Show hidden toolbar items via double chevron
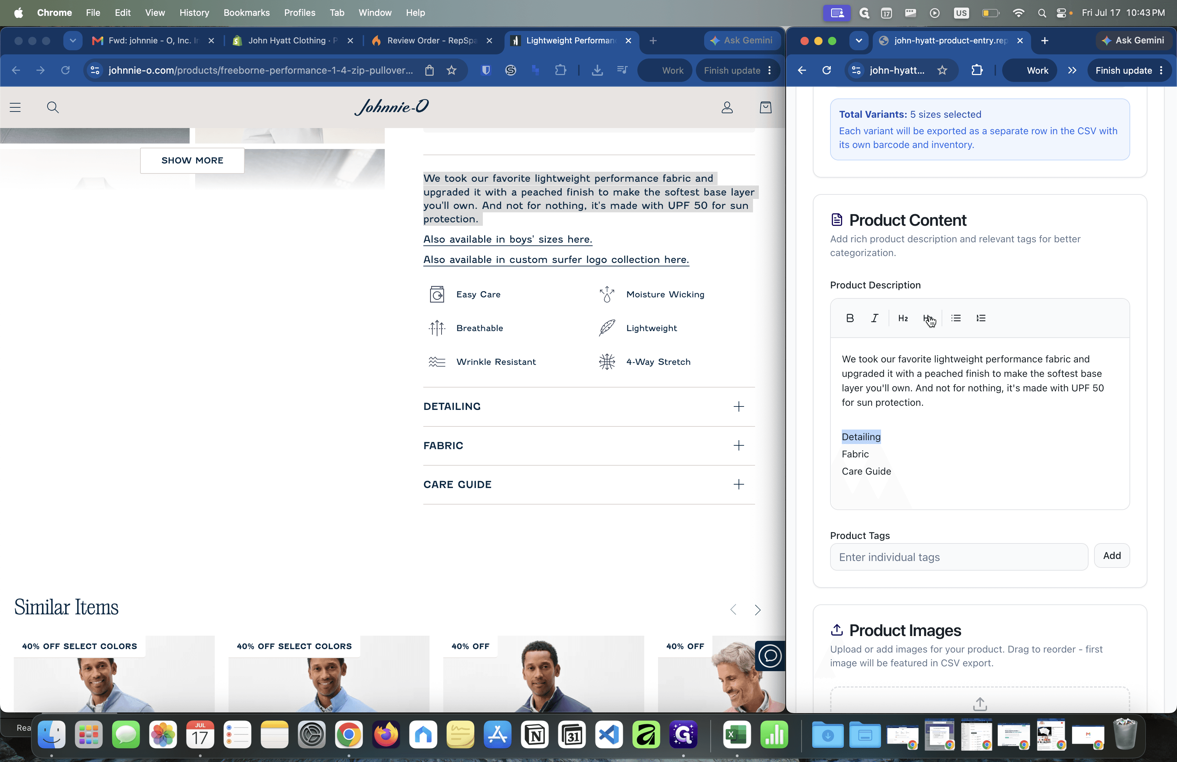Image resolution: width=1177 pixels, height=762 pixels. pos(1072,70)
